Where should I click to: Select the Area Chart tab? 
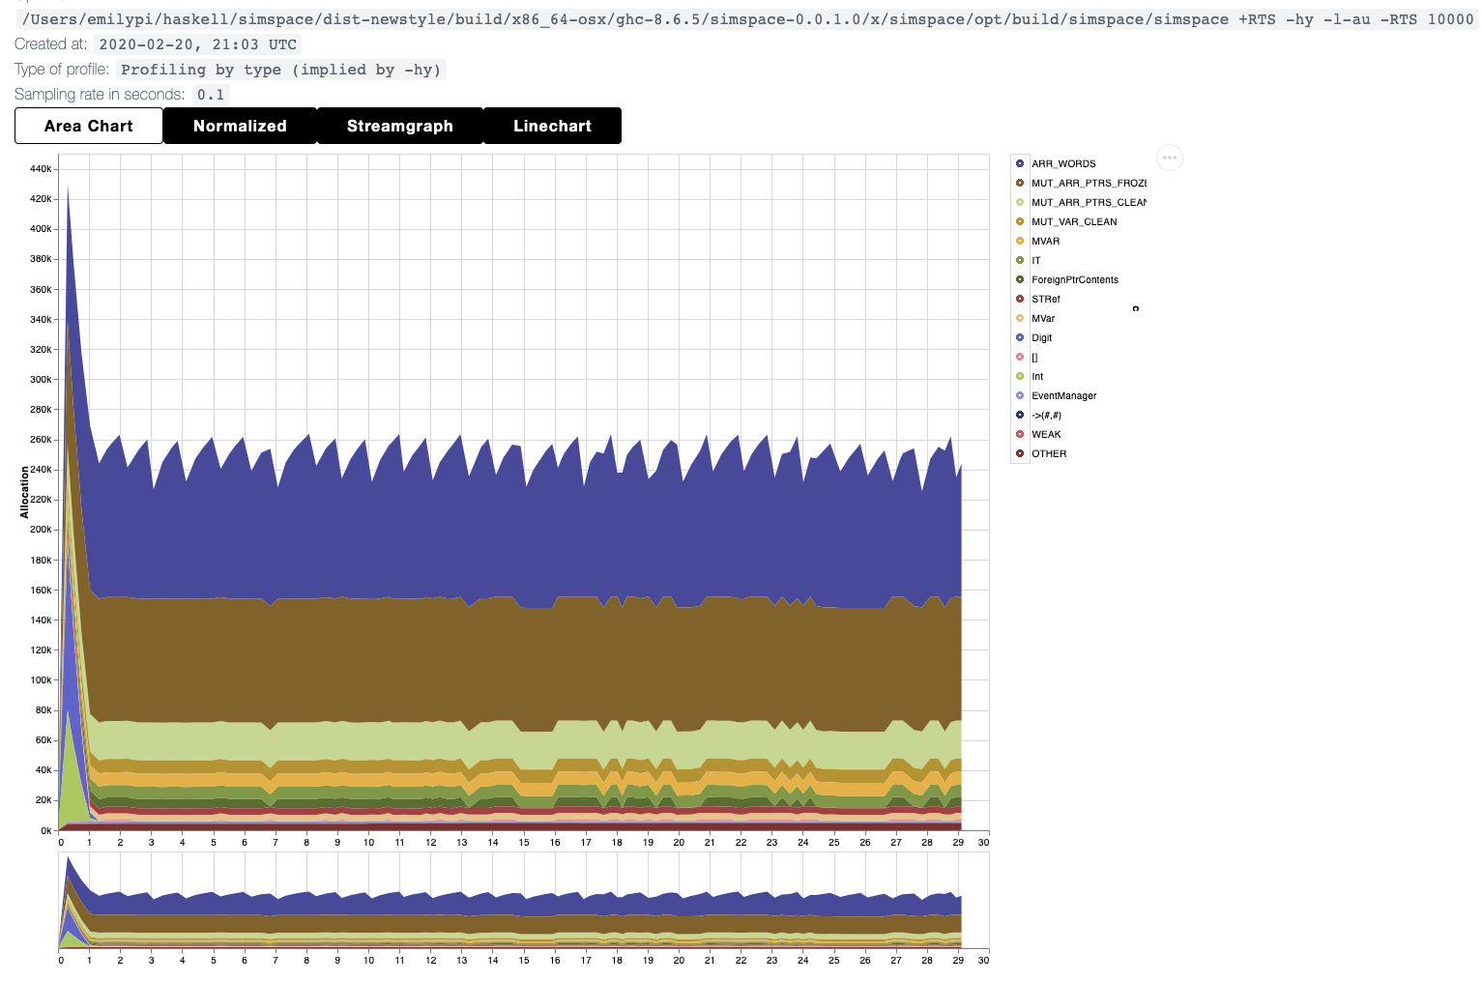(89, 126)
